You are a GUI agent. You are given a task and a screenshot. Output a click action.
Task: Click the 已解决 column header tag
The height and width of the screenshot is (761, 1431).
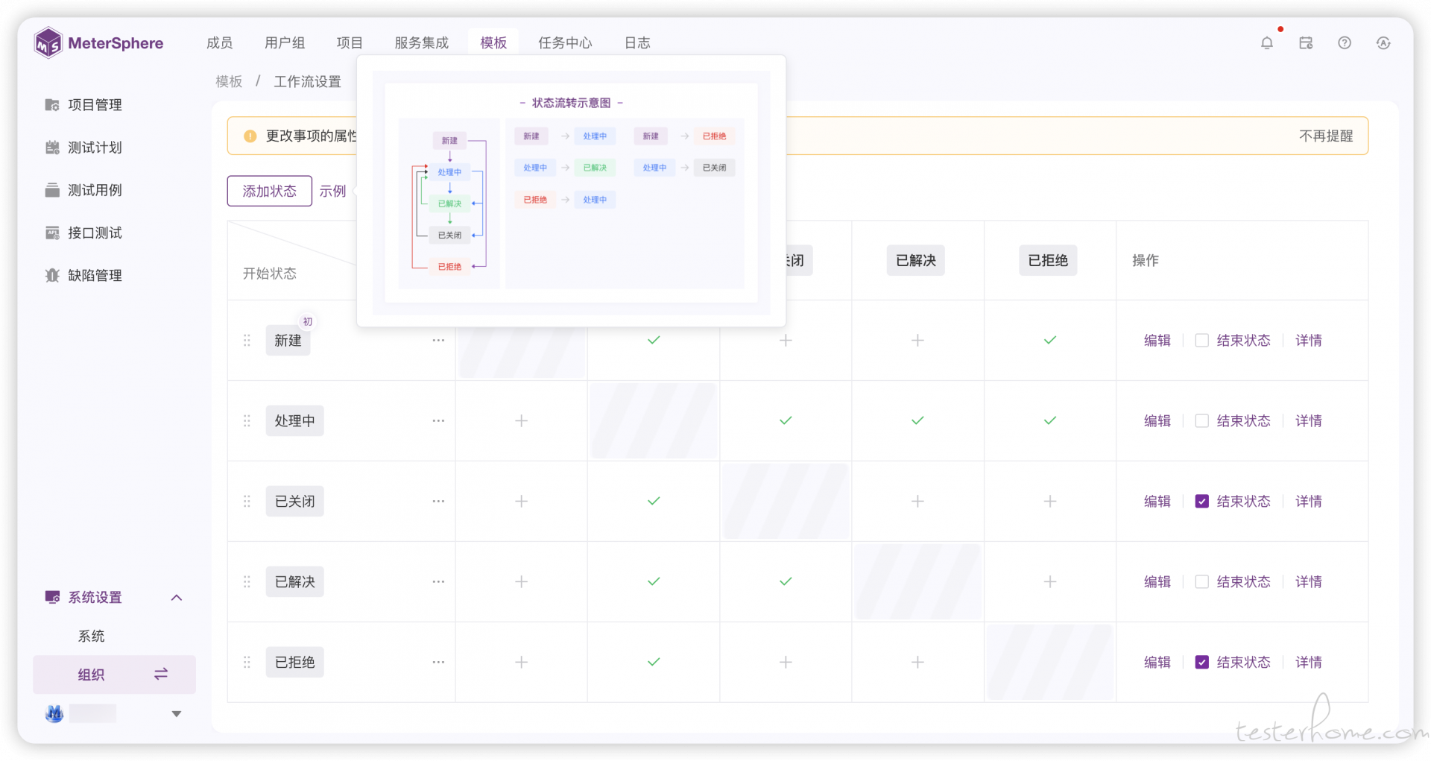click(916, 261)
